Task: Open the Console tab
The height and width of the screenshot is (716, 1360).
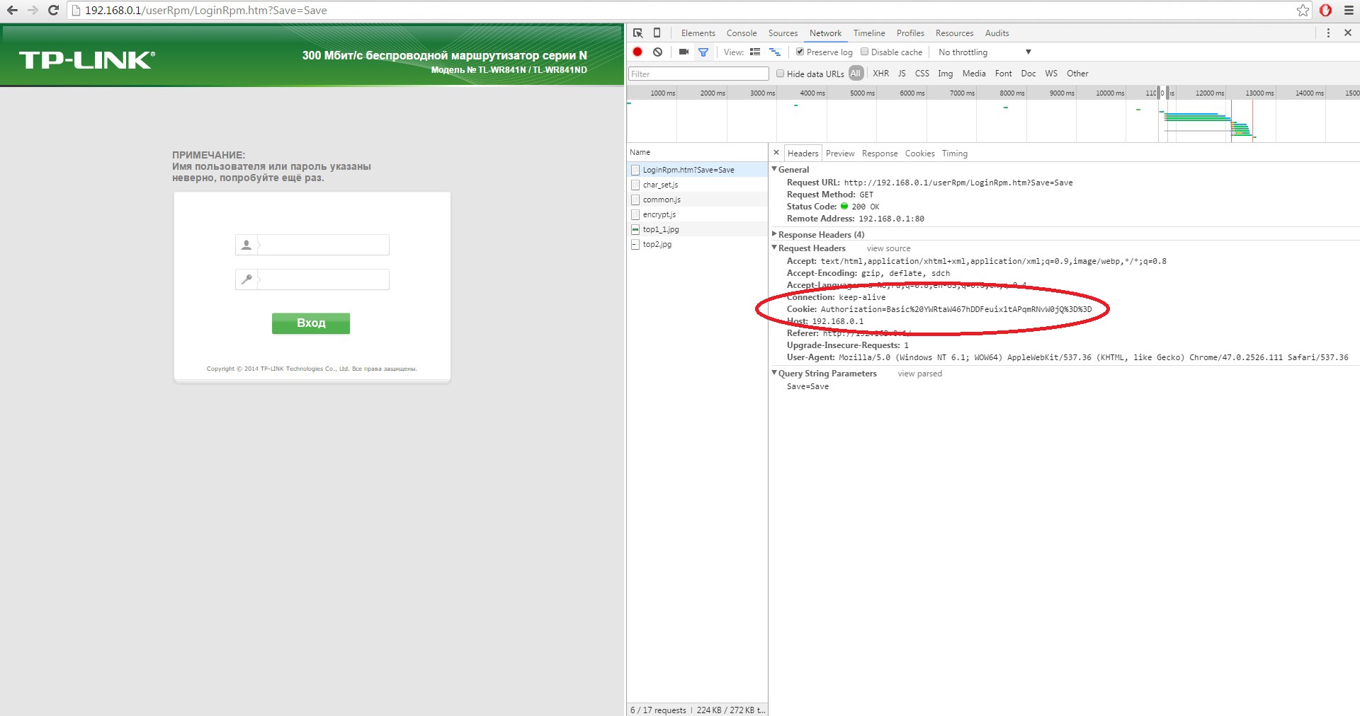Action: (x=742, y=33)
